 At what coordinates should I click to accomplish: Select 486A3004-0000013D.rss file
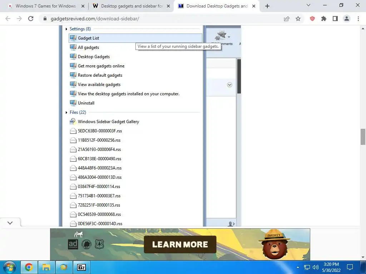coord(100,177)
